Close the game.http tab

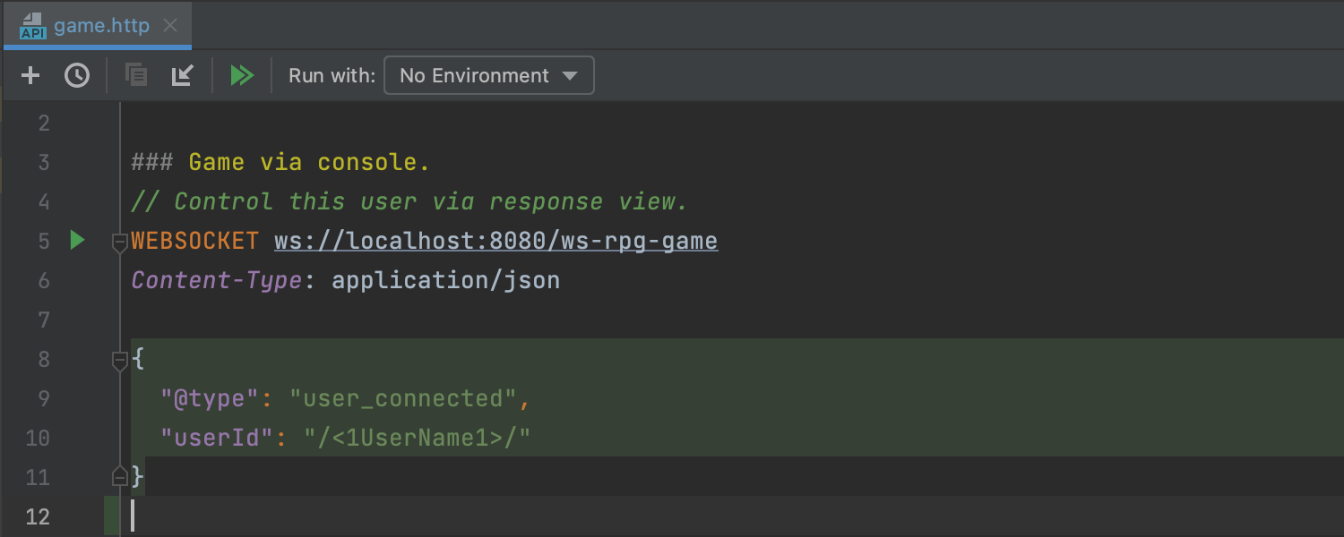coord(170,25)
